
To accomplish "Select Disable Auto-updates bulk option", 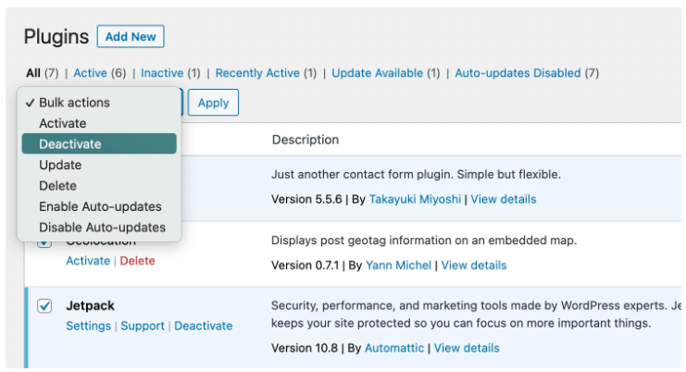I will (102, 227).
